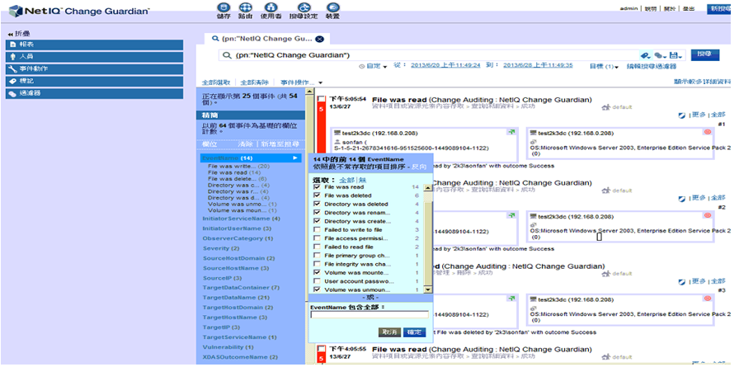The height and width of the screenshot is (367, 739).
Task: Click the shield icon on event #3
Action: click(681, 282)
